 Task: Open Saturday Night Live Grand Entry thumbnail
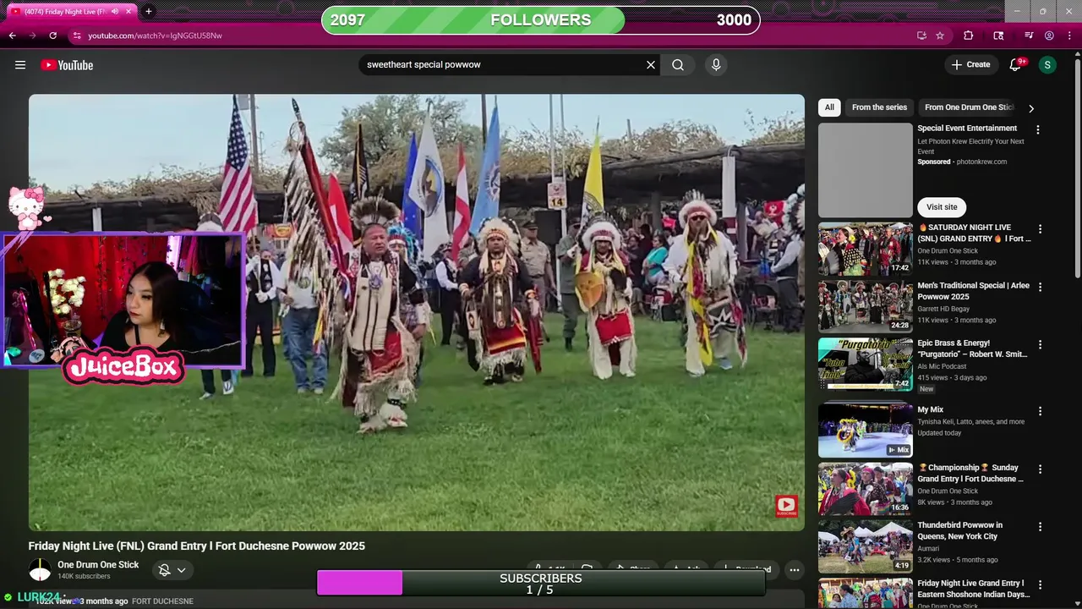(865, 249)
